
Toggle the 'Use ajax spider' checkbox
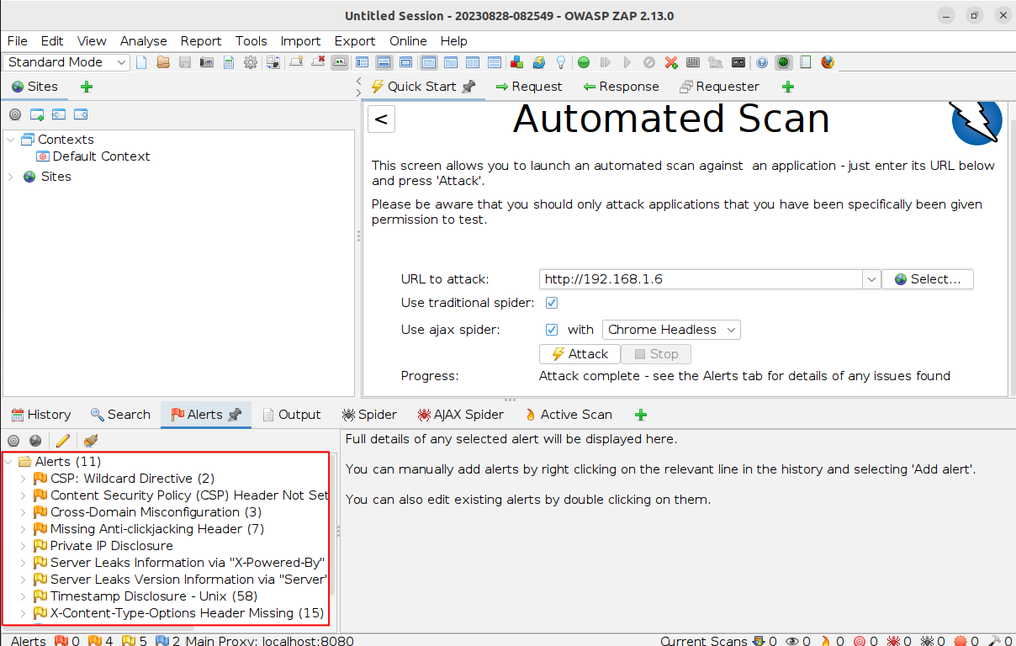[x=552, y=330]
